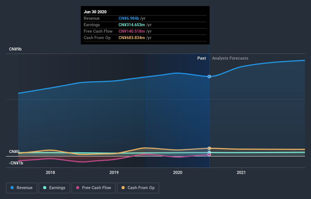
Task: Click the Free Cash Flow pink data point
Action: point(209,155)
